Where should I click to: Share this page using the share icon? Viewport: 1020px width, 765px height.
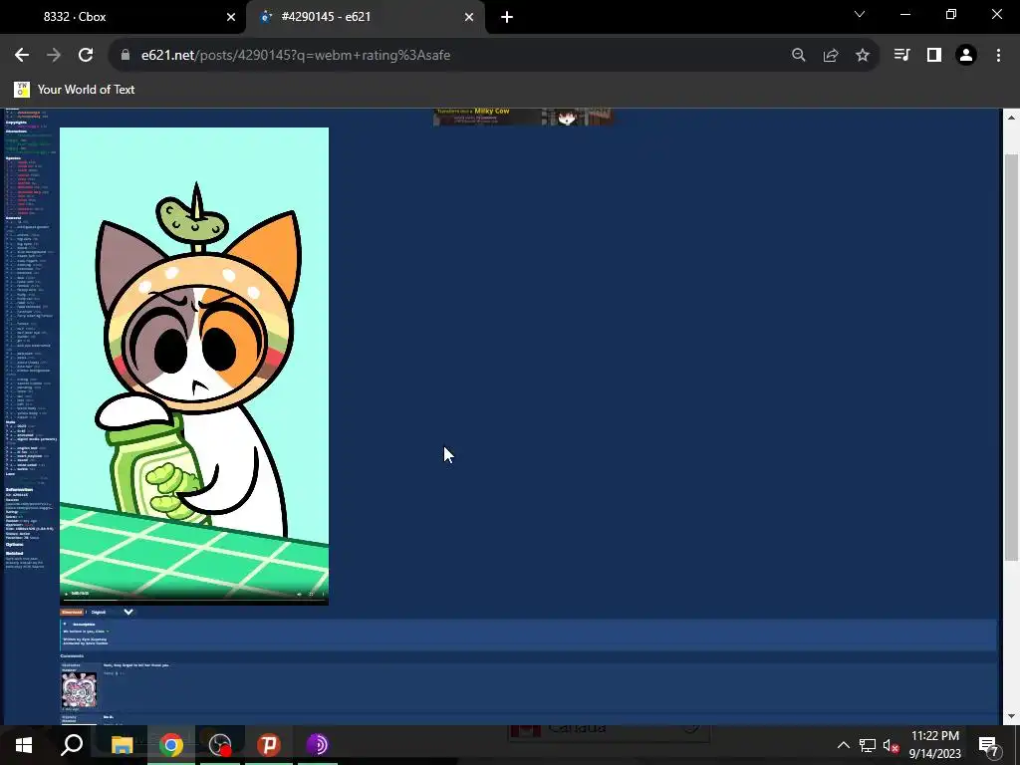(831, 56)
